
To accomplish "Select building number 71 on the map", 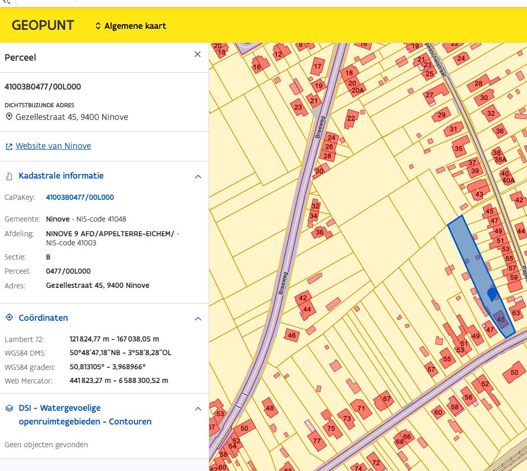I will click(360, 408).
